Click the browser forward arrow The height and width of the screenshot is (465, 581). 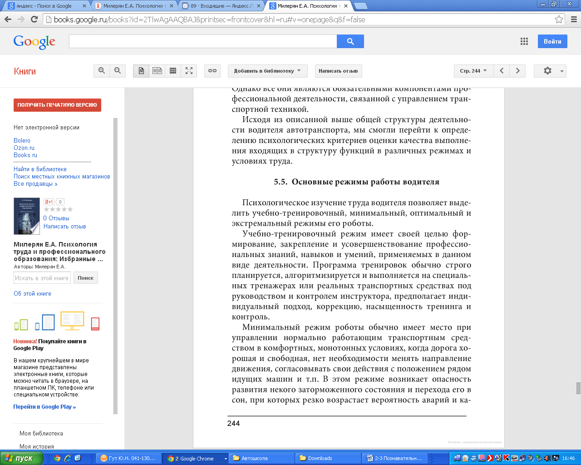click(x=21, y=20)
